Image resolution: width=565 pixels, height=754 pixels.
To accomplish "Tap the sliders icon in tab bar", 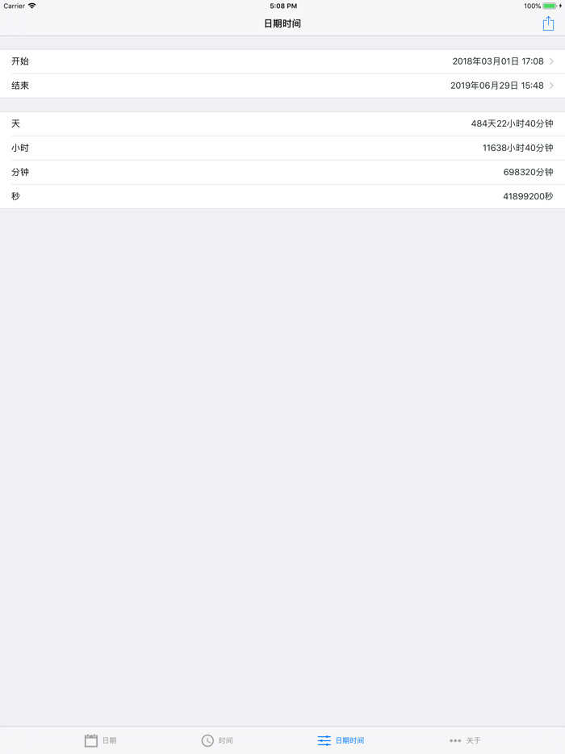I will 324,740.
